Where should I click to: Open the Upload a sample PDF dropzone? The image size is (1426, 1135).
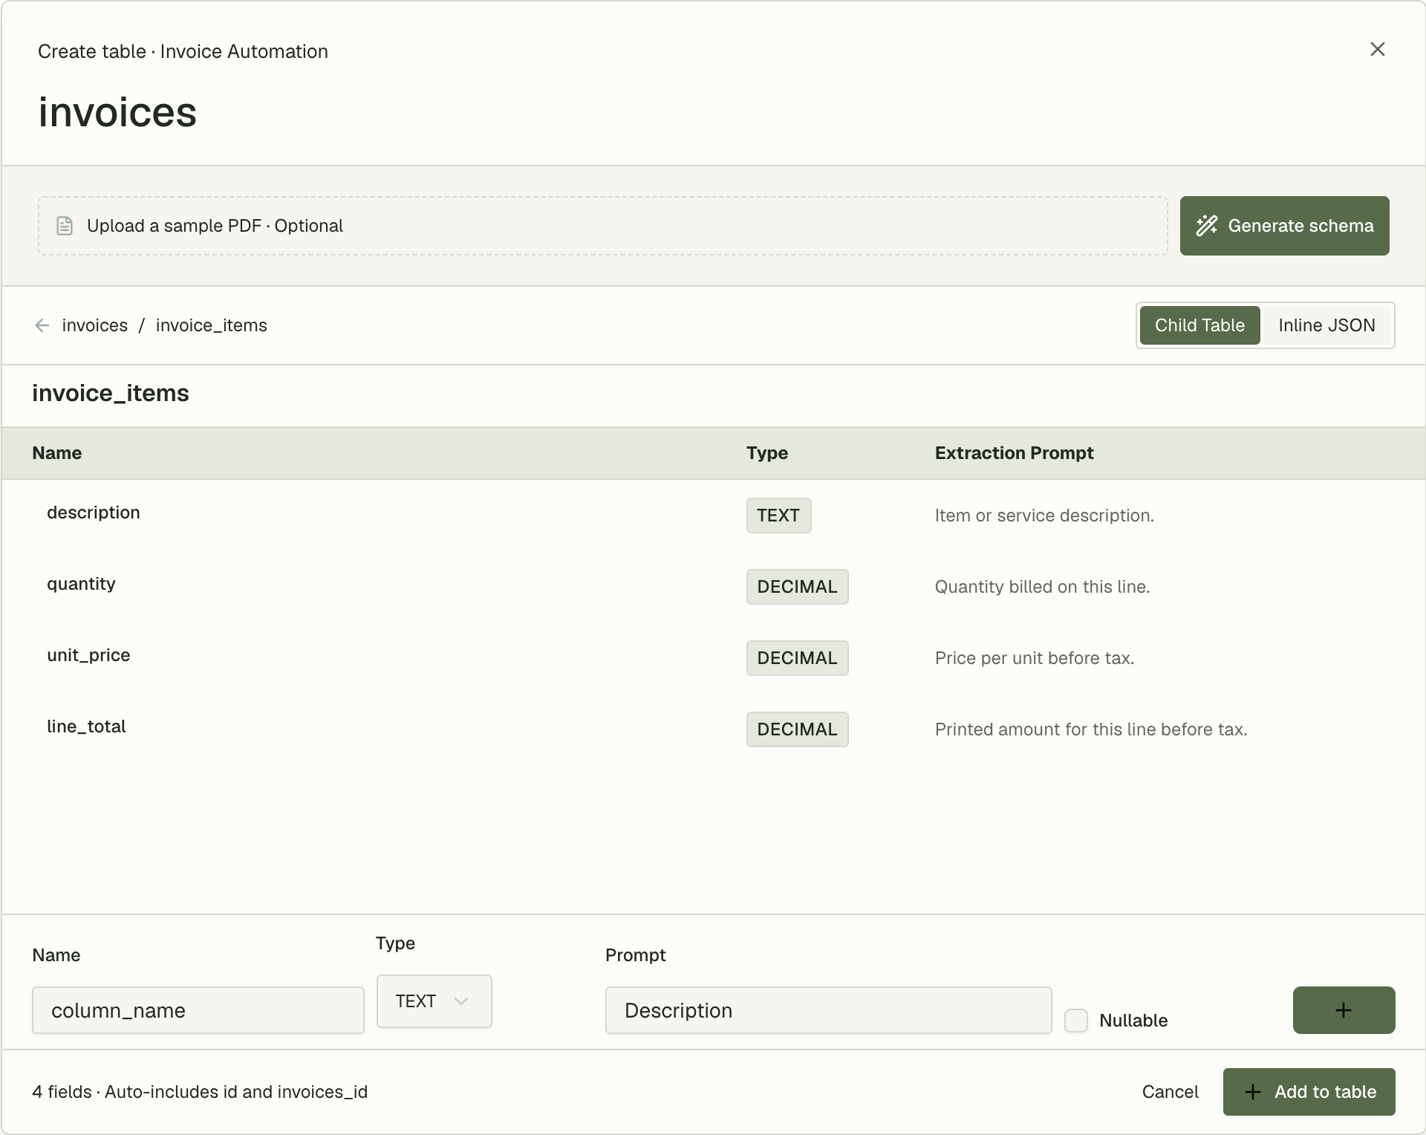pos(603,226)
